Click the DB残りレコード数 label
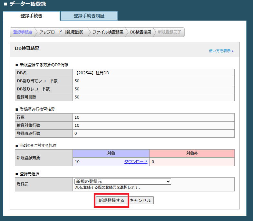 (33, 89)
